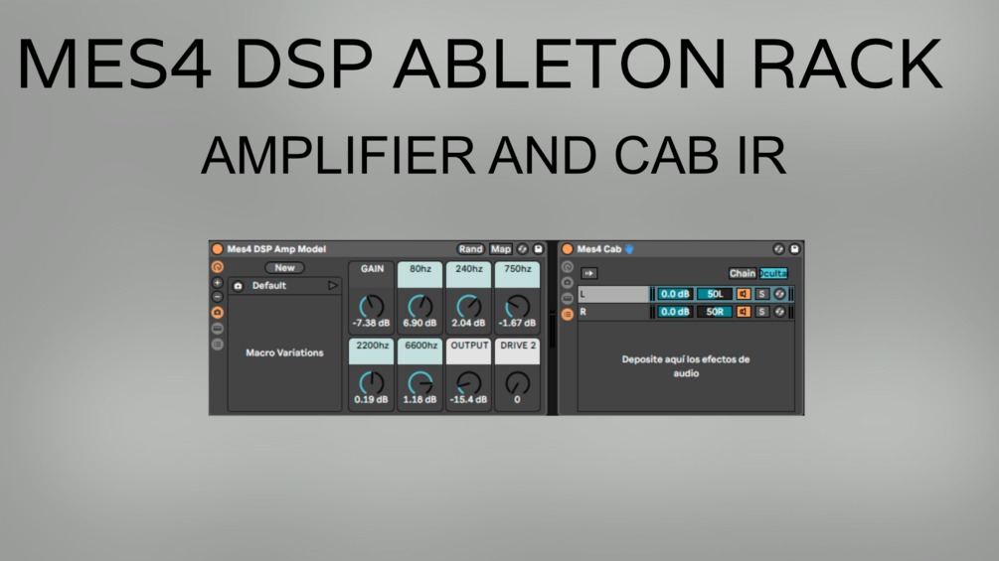Open the Chain selector editor
The height and width of the screenshot is (561, 999).
(743, 273)
